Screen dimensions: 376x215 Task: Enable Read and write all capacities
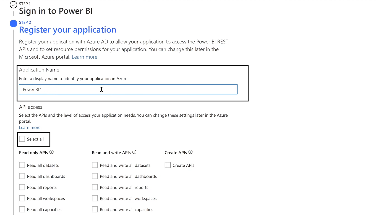pos(95,209)
